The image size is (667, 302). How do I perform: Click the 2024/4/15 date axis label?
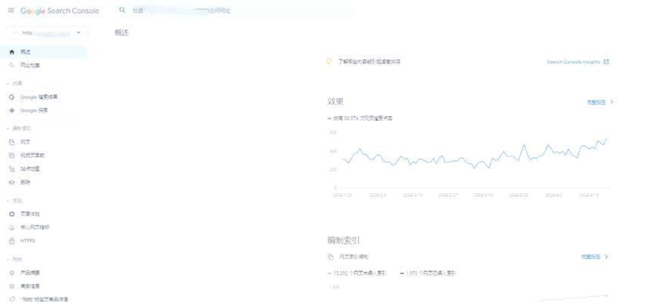tap(589, 195)
